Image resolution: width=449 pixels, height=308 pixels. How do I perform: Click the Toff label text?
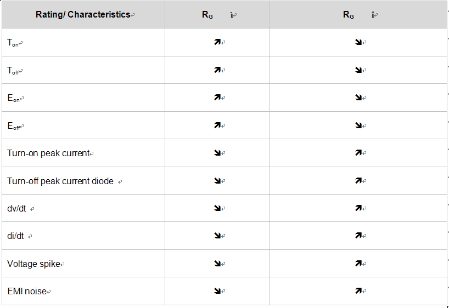[14, 71]
